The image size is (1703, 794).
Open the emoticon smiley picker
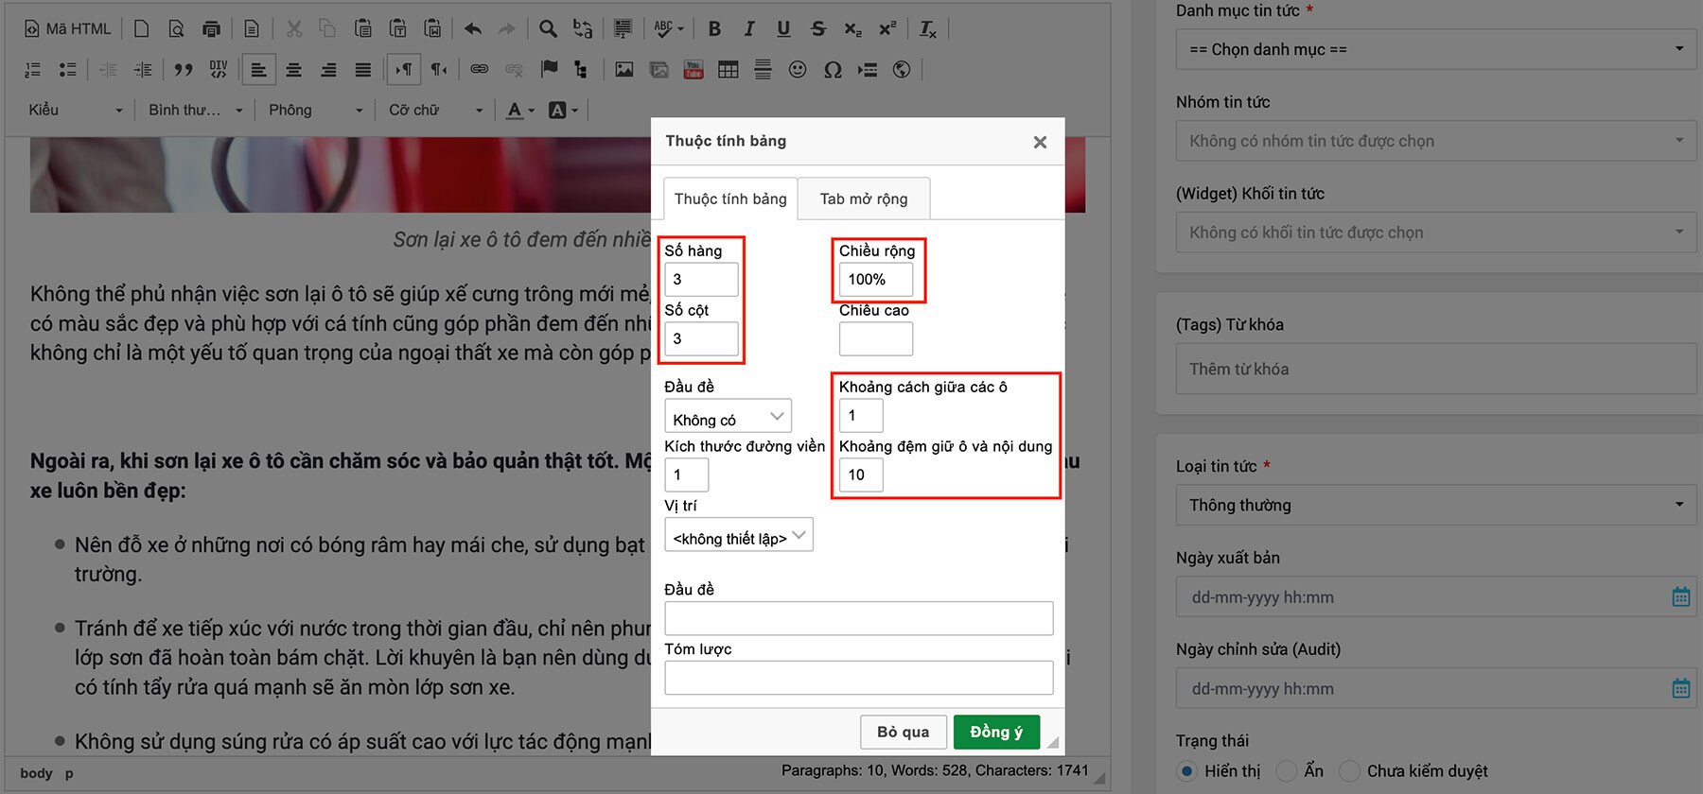coord(798,69)
